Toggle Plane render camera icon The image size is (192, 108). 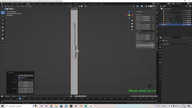point(190,25)
